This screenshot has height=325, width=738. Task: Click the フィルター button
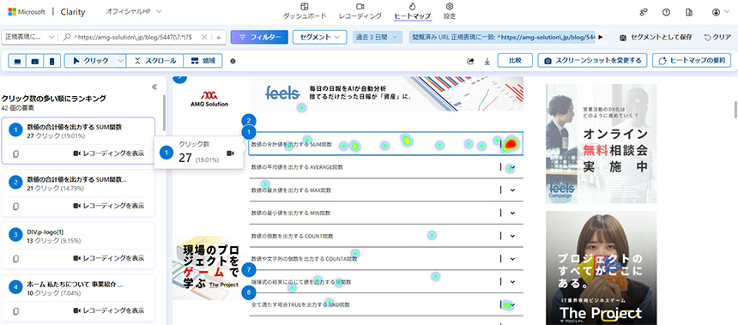coord(259,37)
